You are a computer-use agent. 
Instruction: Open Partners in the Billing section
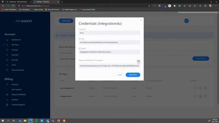(x=15, y=84)
